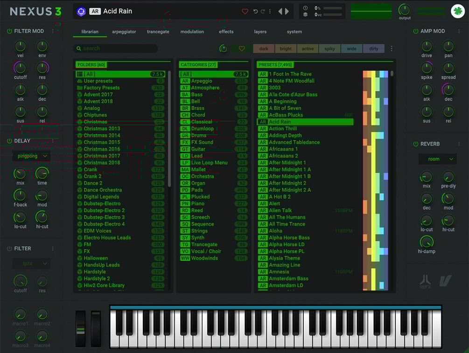469x353 pixels.
Task: Select the Factory Presets folder
Action: coord(120,88)
